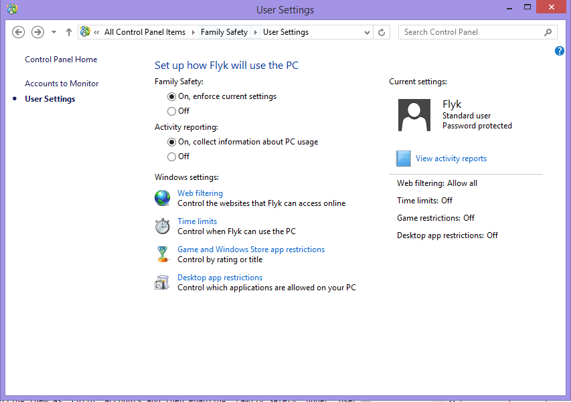Turn Family Safety Off
The image size is (571, 402).
pyautogui.click(x=172, y=111)
